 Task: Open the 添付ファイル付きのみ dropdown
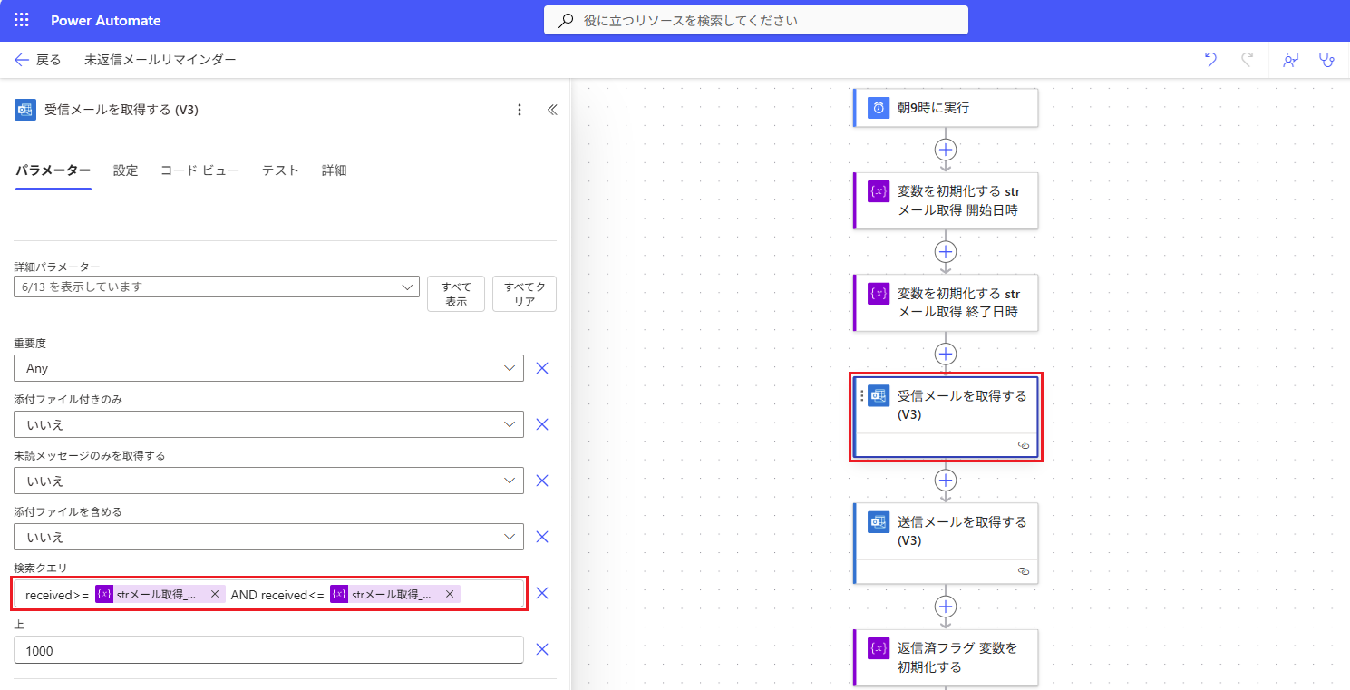click(x=268, y=424)
